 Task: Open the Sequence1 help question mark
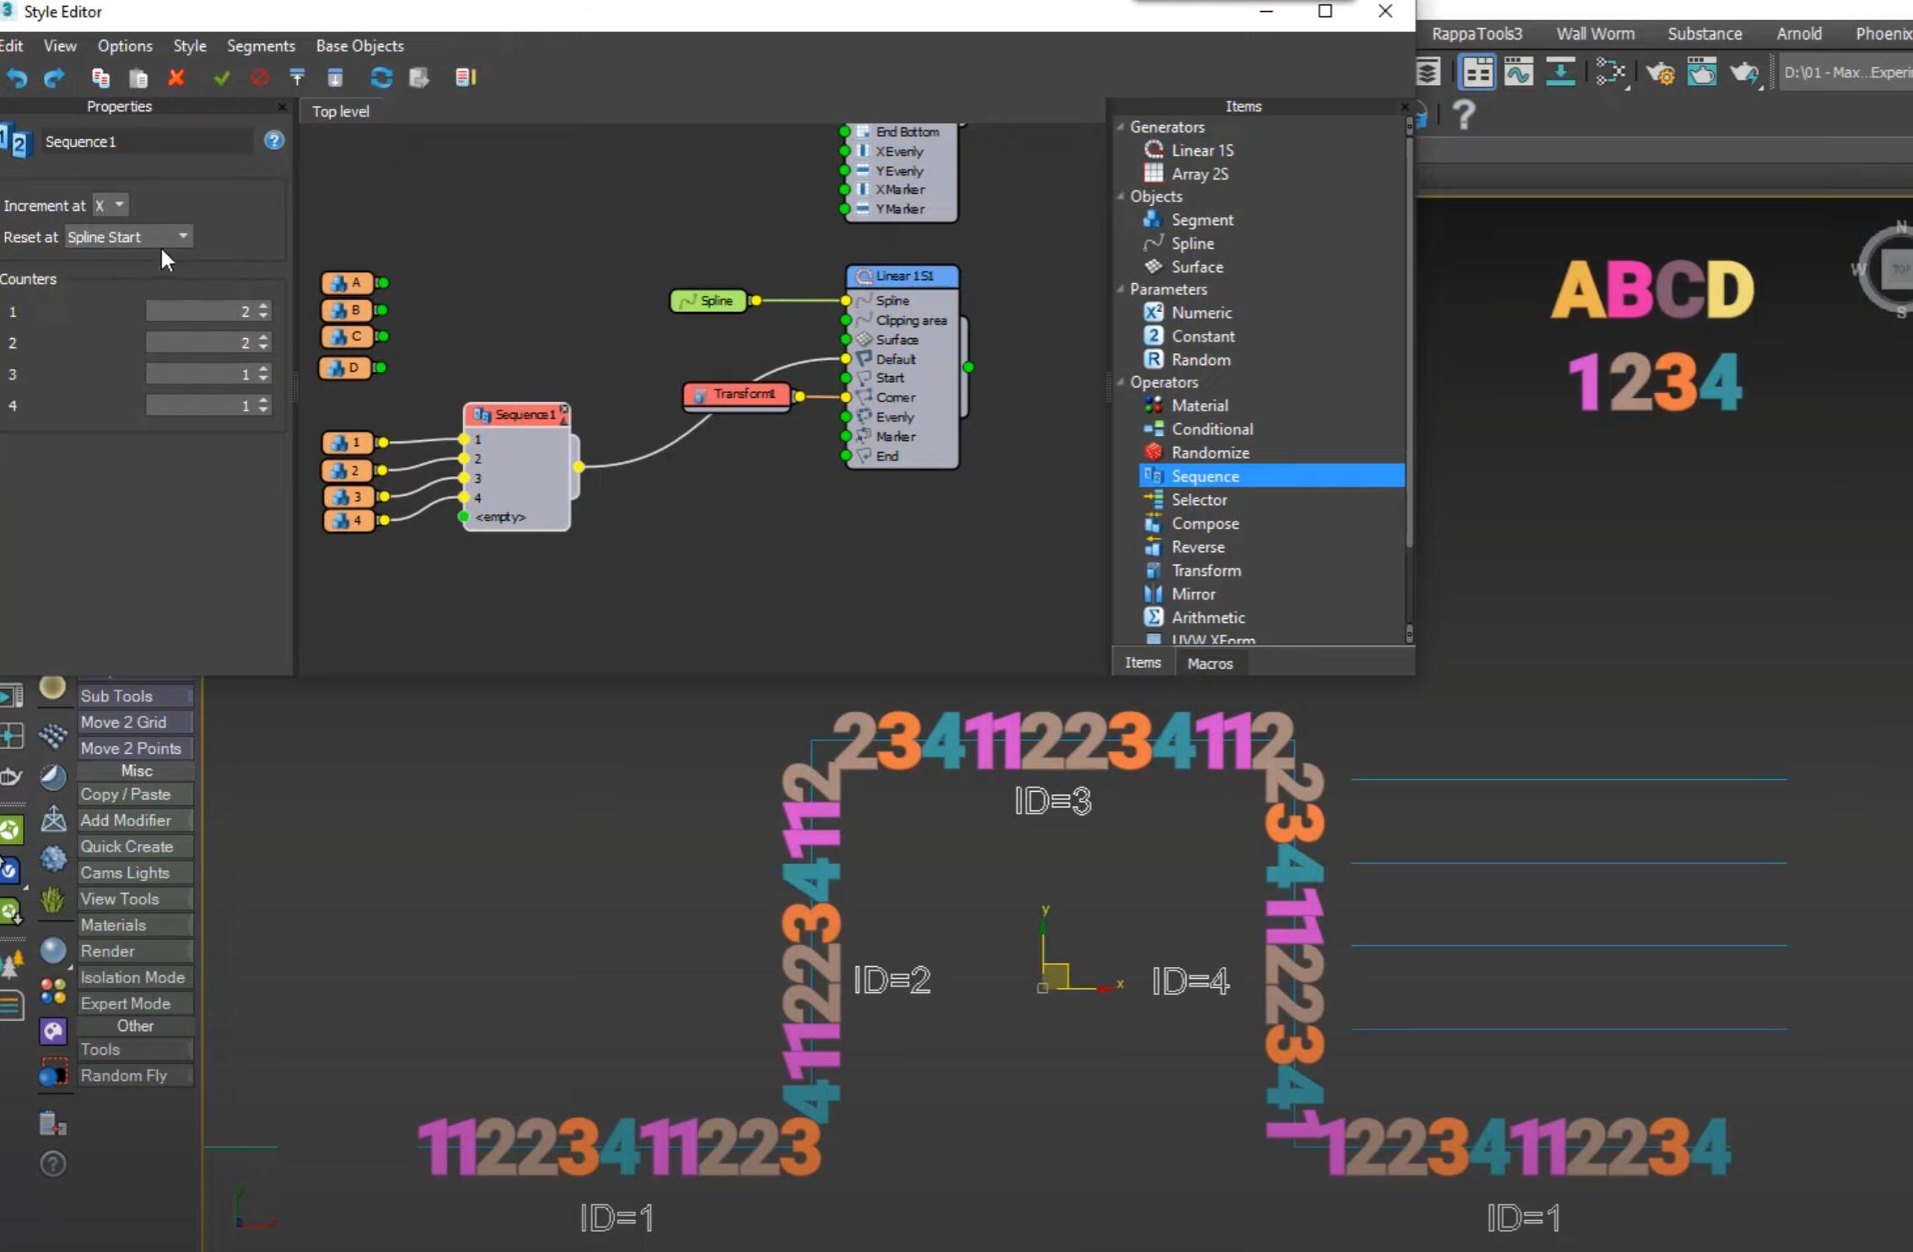[x=274, y=141]
